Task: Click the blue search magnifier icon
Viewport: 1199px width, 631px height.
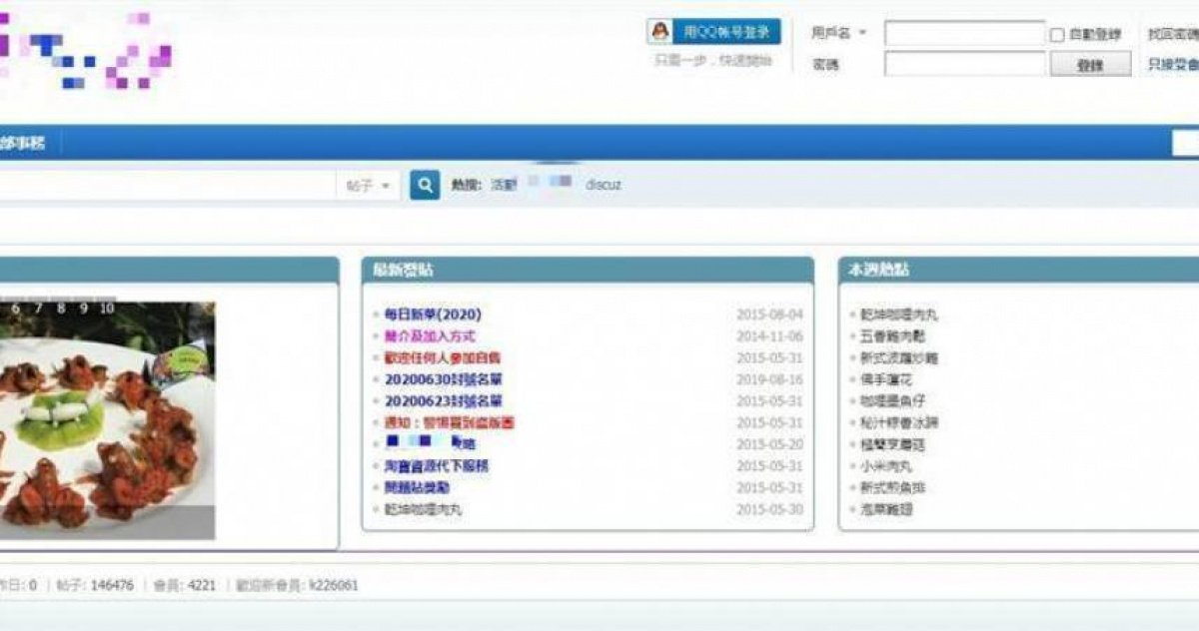Action: coord(424,185)
